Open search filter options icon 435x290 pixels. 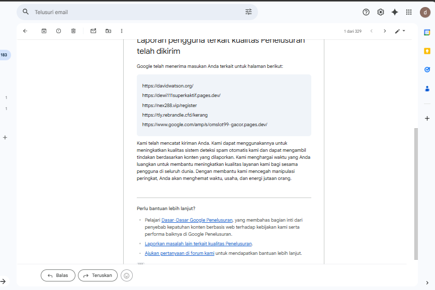click(x=248, y=12)
